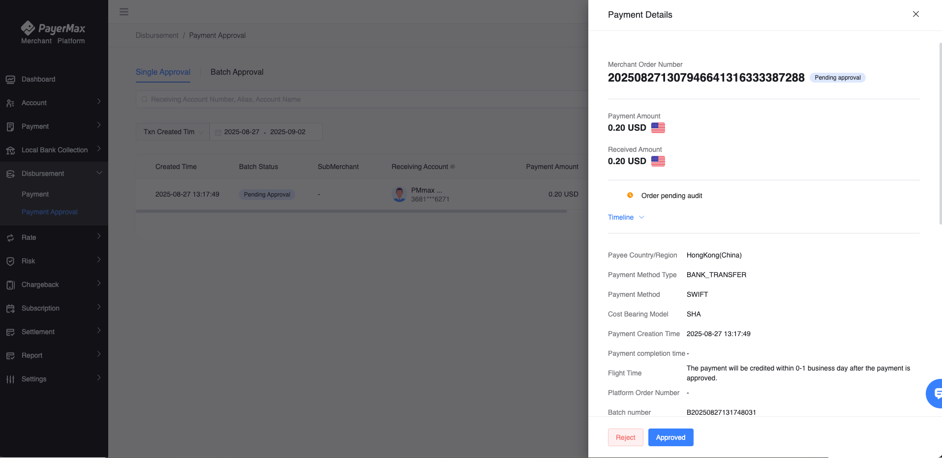
Task: Click the Approved button
Action: point(670,437)
